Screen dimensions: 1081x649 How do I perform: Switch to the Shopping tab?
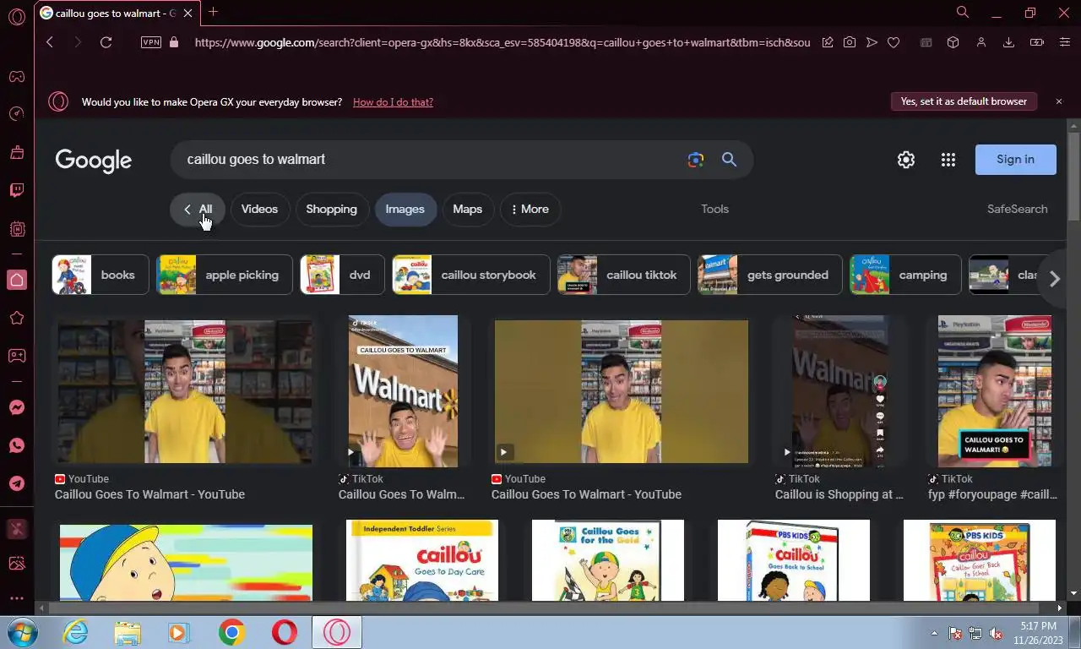click(x=331, y=210)
